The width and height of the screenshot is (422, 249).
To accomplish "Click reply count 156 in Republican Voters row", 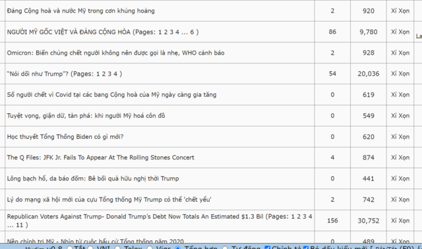I will tap(332, 221).
